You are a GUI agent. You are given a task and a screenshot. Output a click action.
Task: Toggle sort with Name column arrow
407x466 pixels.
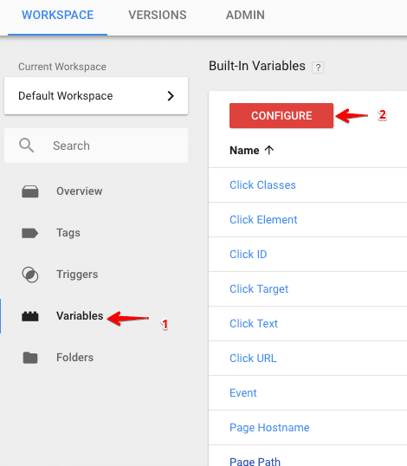[269, 150]
